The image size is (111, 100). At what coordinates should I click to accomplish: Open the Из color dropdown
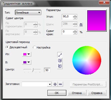pos(27,54)
